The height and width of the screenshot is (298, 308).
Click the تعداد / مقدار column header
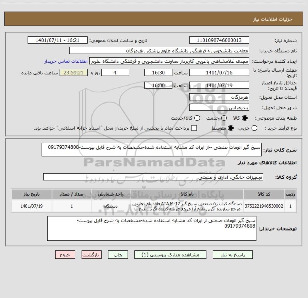(x=72, y=194)
